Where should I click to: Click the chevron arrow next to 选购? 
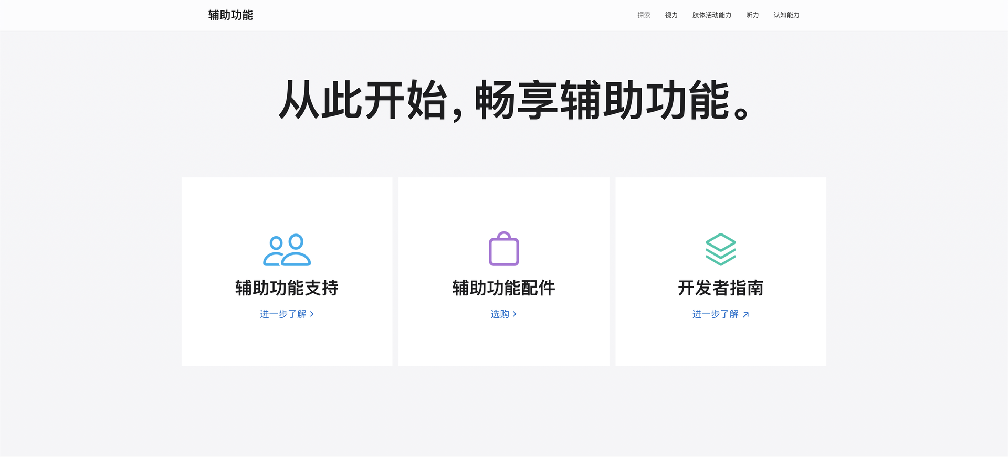point(514,314)
